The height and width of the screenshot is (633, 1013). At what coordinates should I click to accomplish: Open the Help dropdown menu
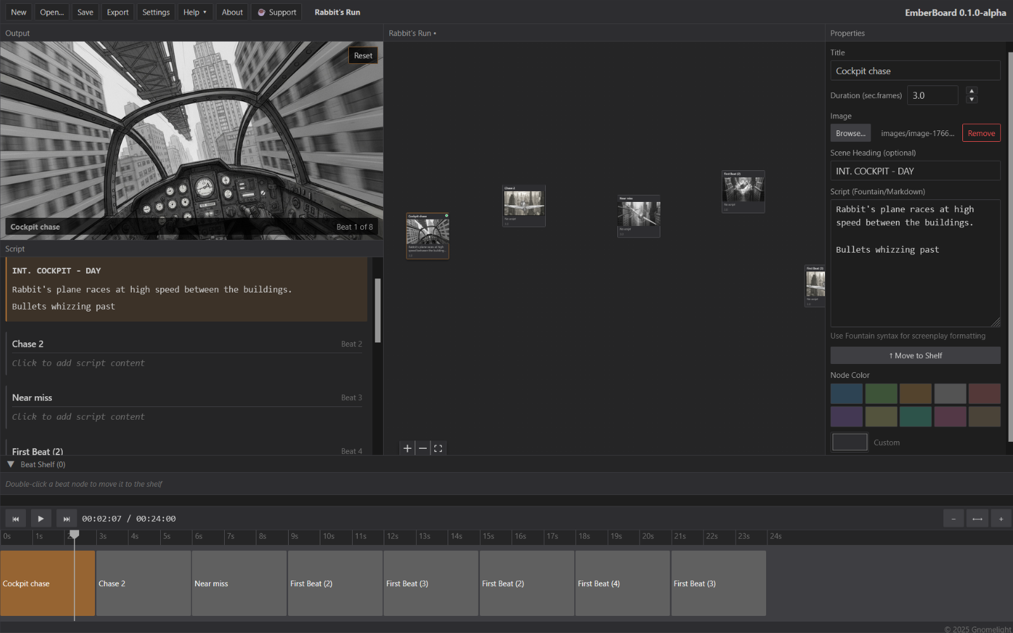(194, 11)
